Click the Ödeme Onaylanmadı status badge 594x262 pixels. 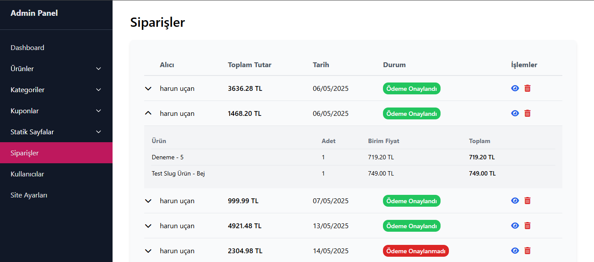(x=415, y=251)
